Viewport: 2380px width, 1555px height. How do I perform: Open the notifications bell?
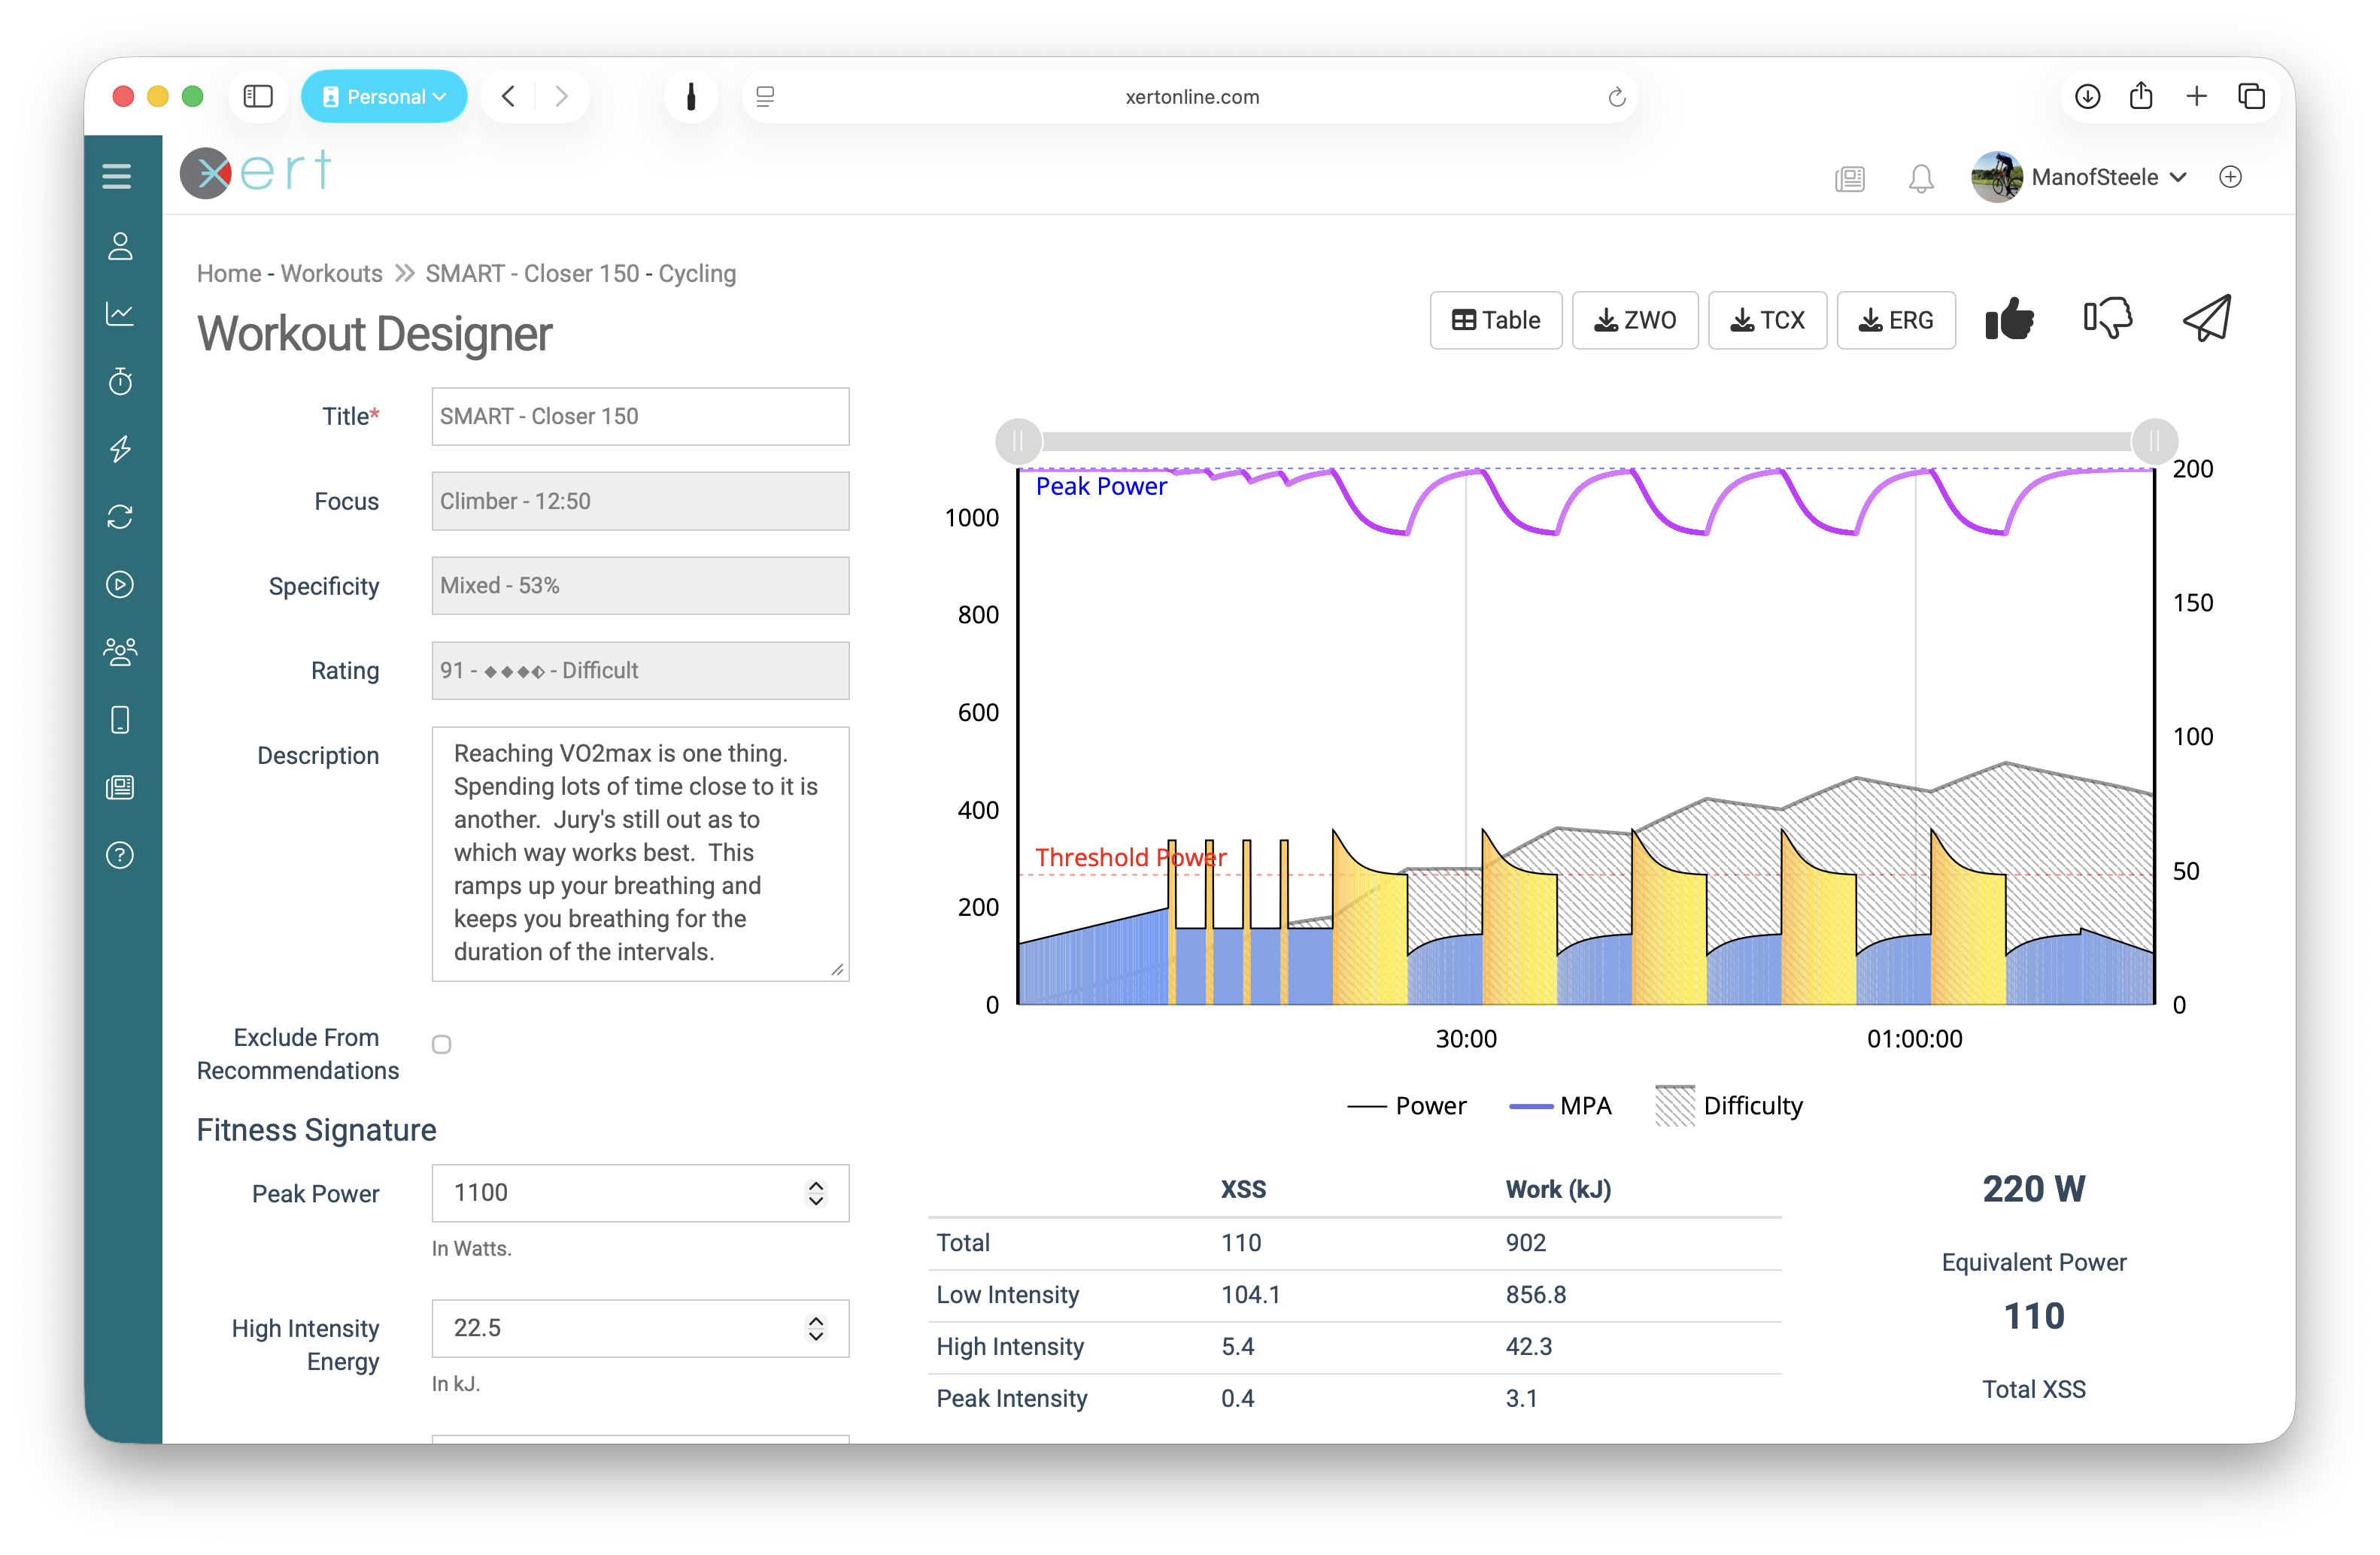point(1920,178)
